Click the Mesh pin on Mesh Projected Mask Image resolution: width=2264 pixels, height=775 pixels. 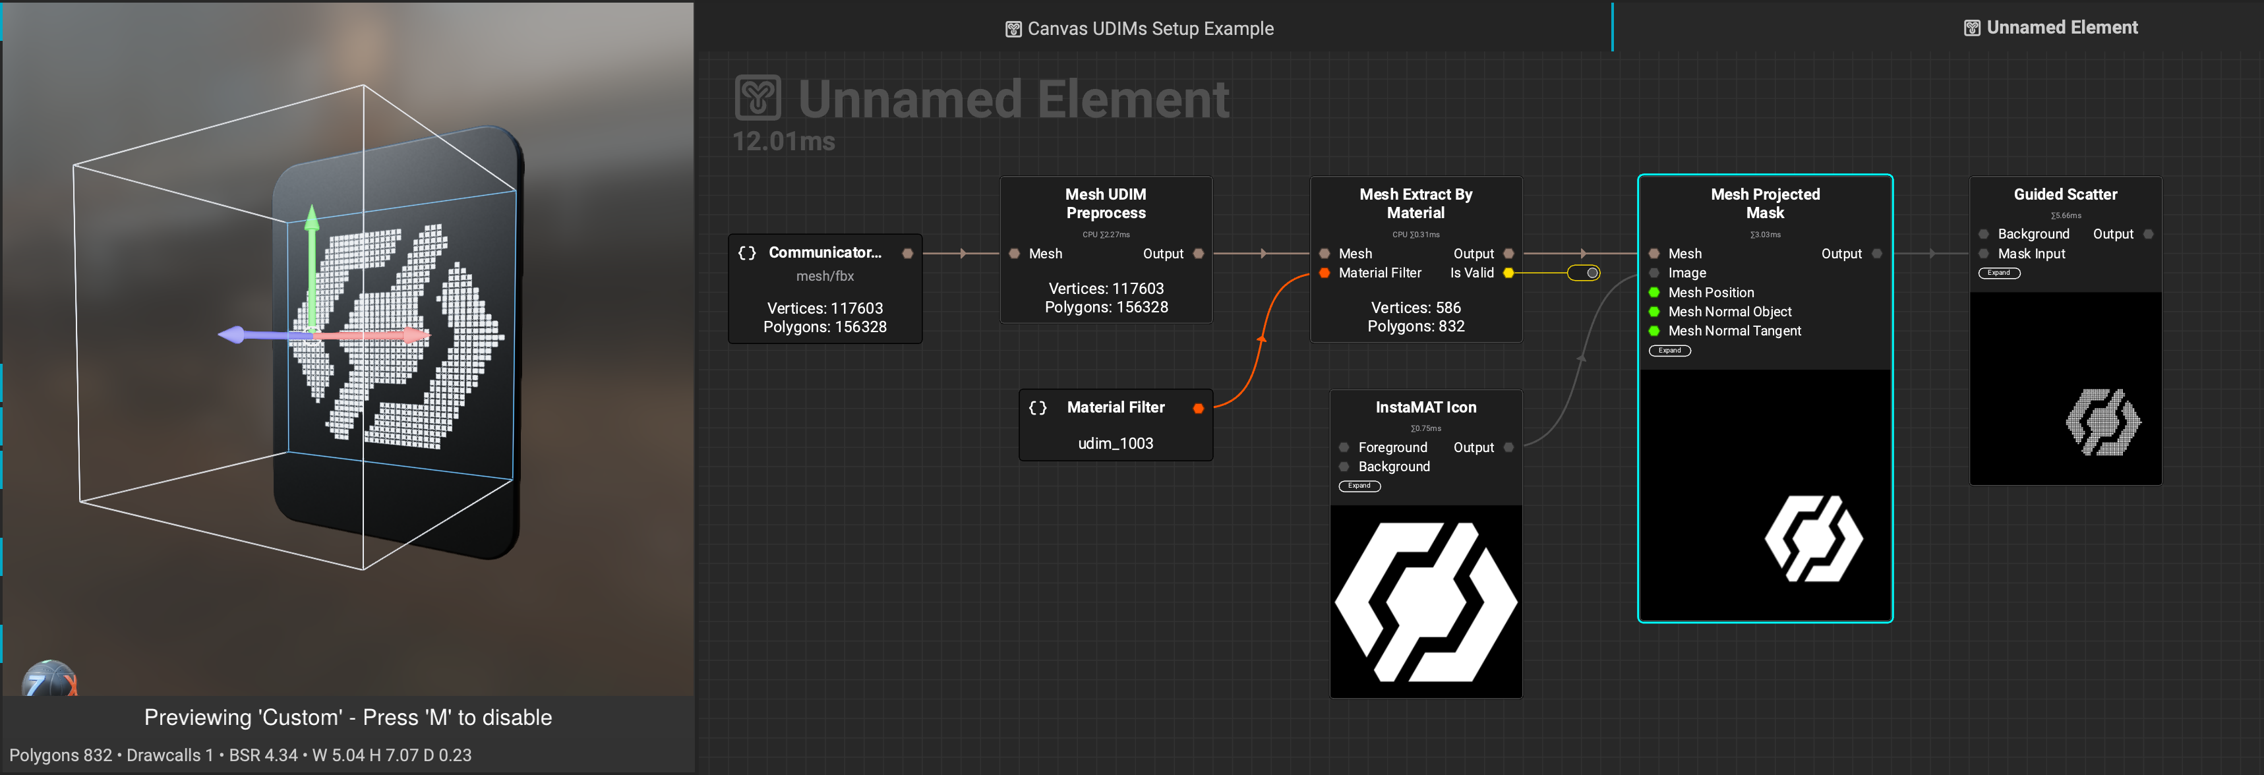click(1654, 254)
